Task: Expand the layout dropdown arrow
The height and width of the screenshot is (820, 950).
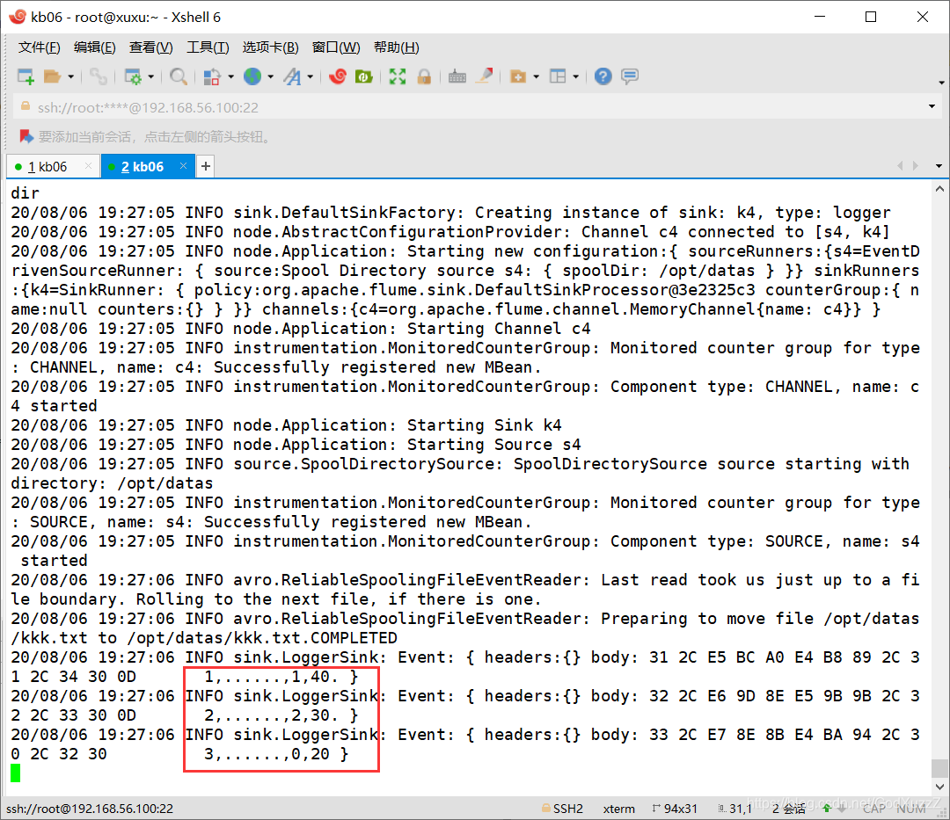Action: (575, 76)
